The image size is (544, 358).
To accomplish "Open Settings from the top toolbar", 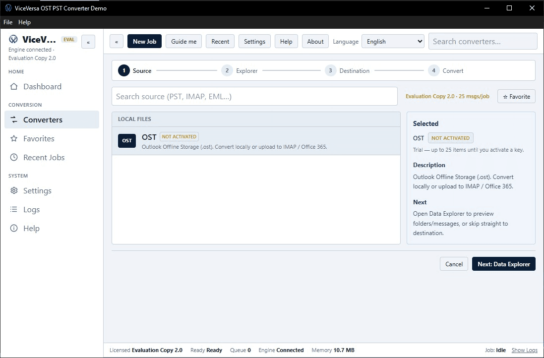I will pos(255,41).
